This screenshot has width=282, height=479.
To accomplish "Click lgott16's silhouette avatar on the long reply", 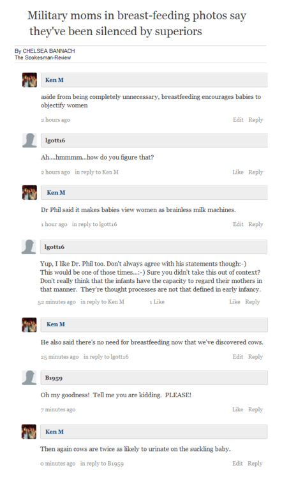I will pyautogui.click(x=29, y=247).
